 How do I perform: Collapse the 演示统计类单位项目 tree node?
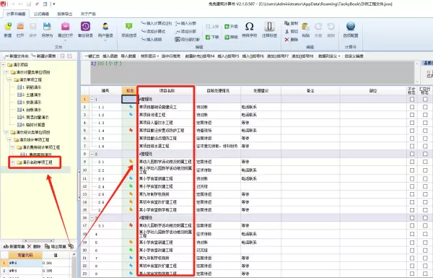[x=6, y=132]
